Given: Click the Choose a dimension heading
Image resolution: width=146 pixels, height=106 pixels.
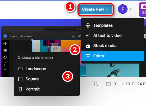Looking at the screenshot, I should (35, 58).
